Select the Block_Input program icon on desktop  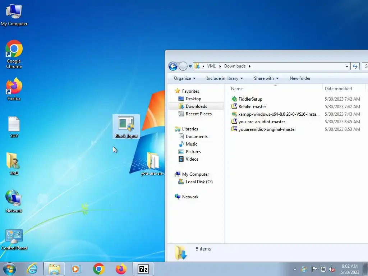[x=126, y=127]
